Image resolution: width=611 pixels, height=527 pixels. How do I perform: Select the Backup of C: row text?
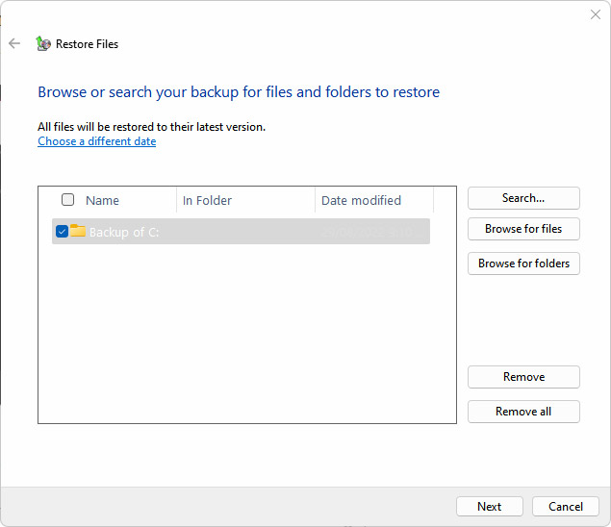(x=124, y=232)
